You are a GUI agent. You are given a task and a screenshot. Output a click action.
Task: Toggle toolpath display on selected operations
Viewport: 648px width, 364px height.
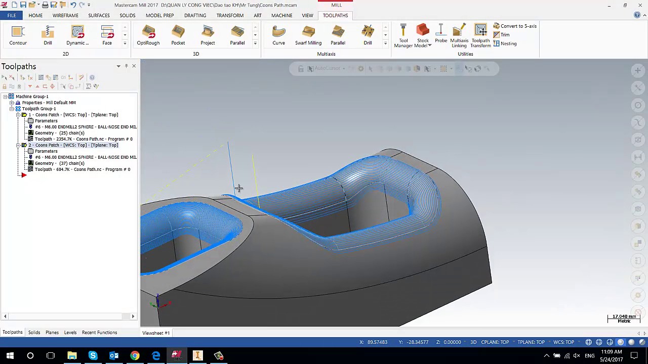click(12, 86)
